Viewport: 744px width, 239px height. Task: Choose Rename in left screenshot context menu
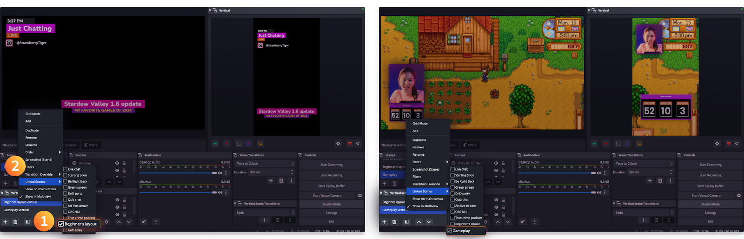[x=31, y=145]
